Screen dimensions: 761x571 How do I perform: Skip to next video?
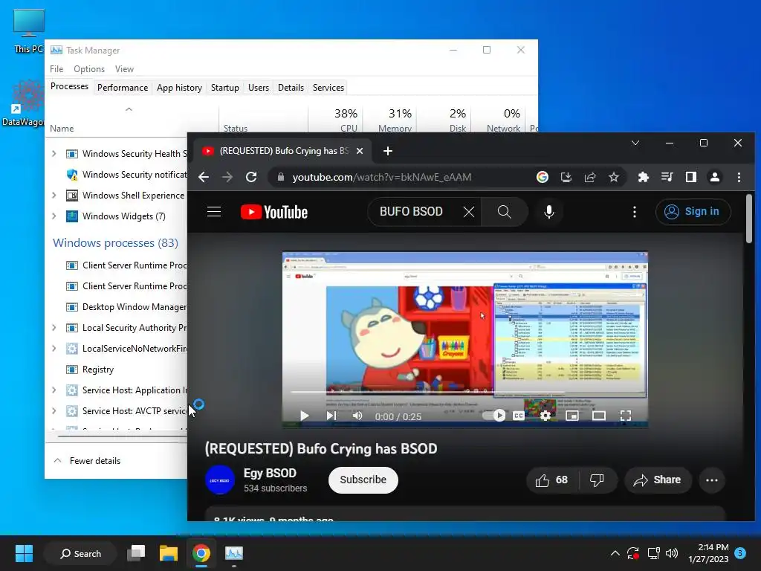pos(331,416)
